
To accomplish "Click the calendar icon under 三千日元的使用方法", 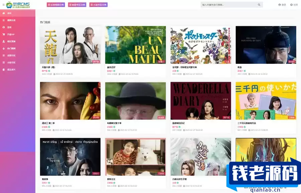I will coord(249,130).
